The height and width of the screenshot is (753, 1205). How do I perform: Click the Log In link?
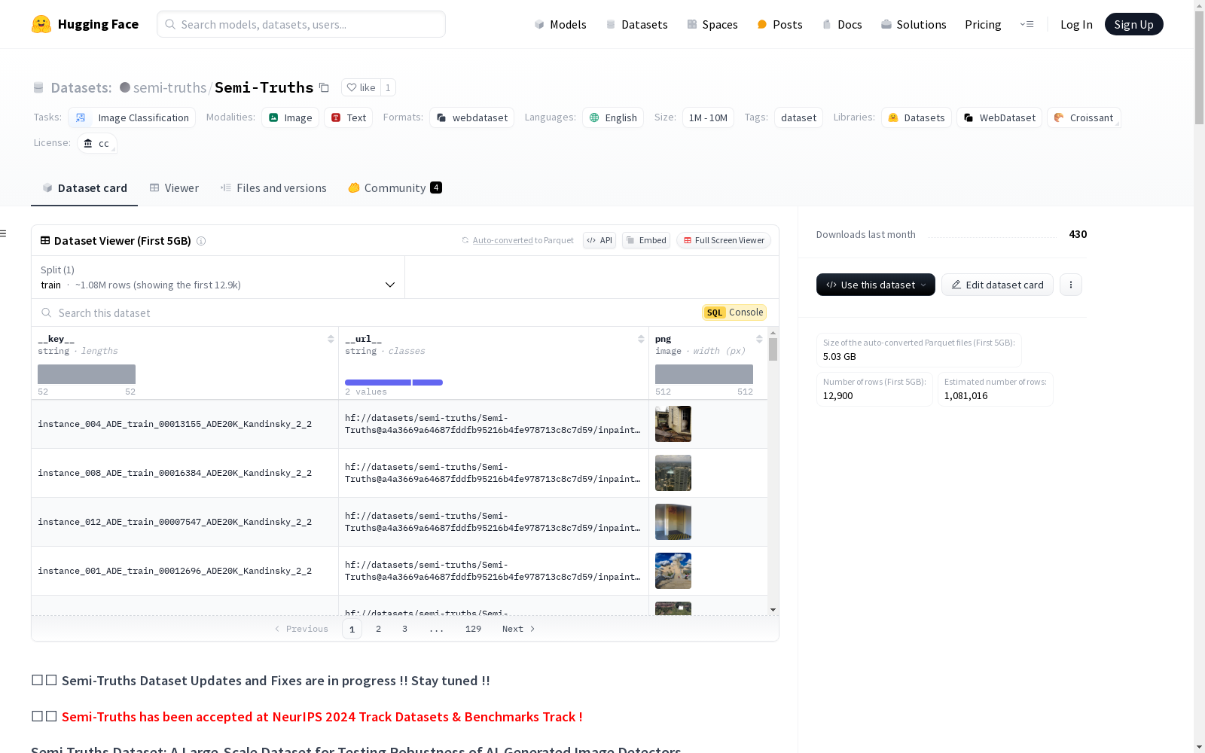click(x=1076, y=24)
